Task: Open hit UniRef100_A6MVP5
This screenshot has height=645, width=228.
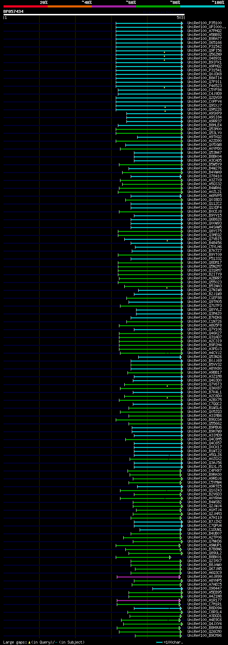Action: pos(204,196)
